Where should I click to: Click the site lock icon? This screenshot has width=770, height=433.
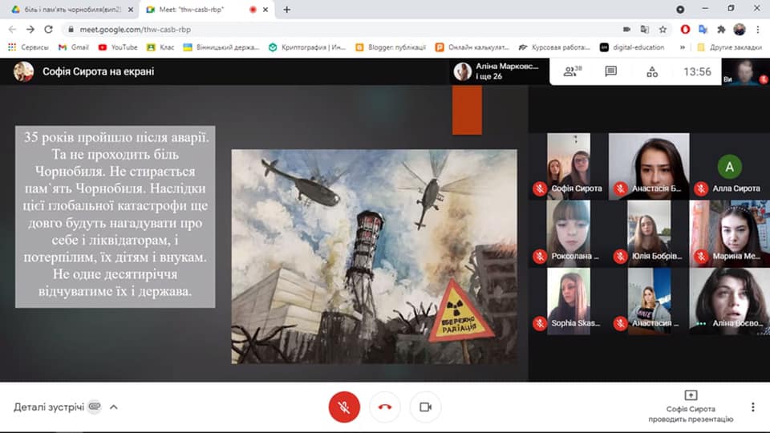click(71, 30)
